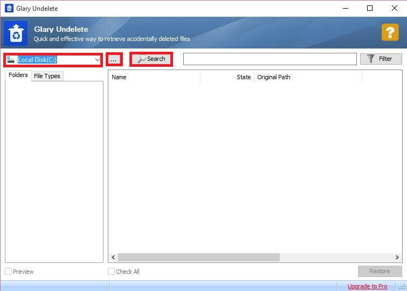
Task: Sort by the Name column header
Action: 154,77
